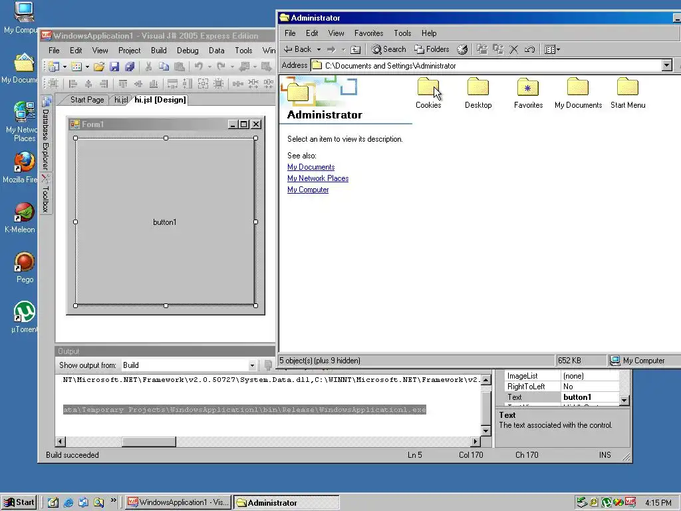Click the Delete X icon in Explorer toolbar
This screenshot has width=681, height=511.
click(514, 49)
